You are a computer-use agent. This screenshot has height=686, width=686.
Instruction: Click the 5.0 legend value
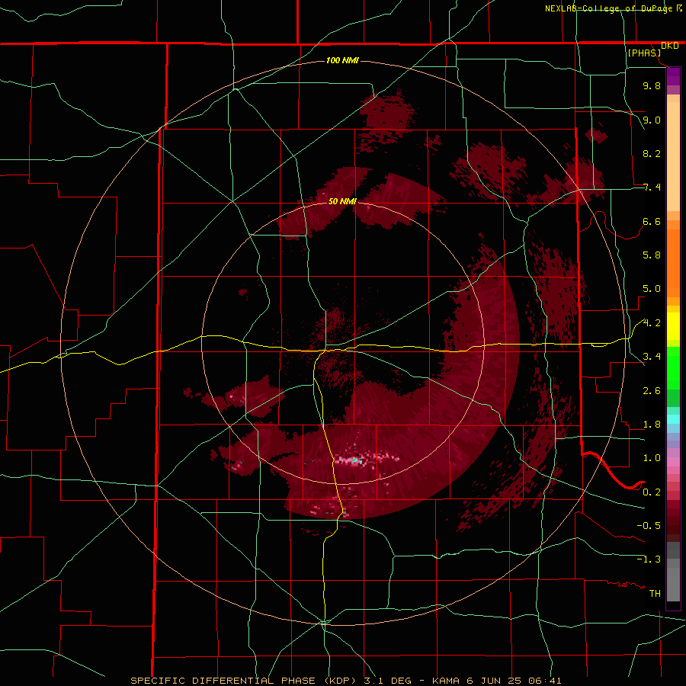[652, 289]
